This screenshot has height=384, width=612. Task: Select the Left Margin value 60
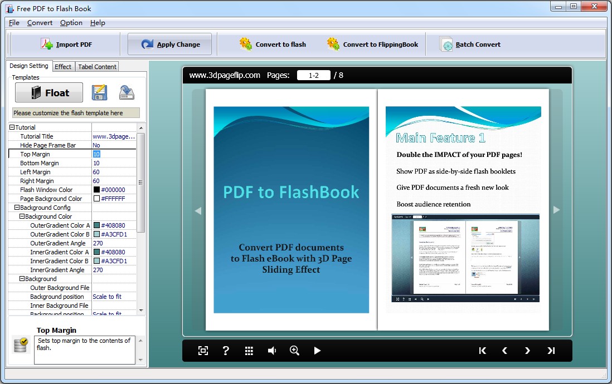click(114, 172)
